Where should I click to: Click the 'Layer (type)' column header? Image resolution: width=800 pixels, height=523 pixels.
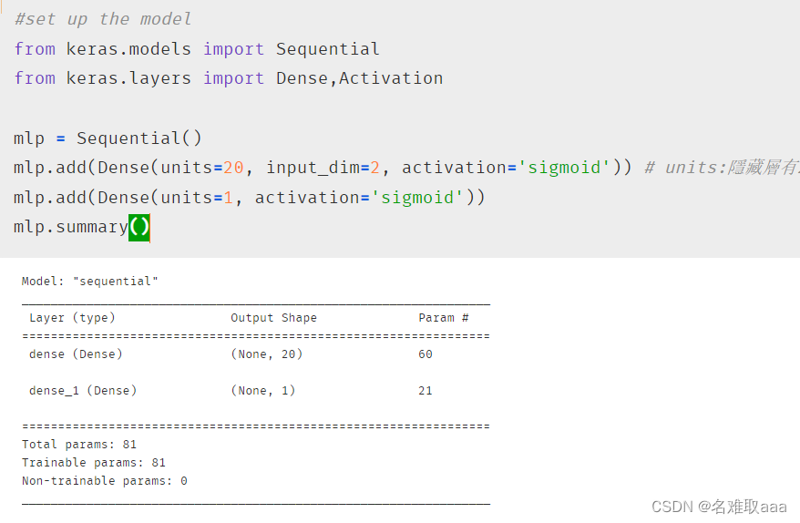click(x=72, y=318)
